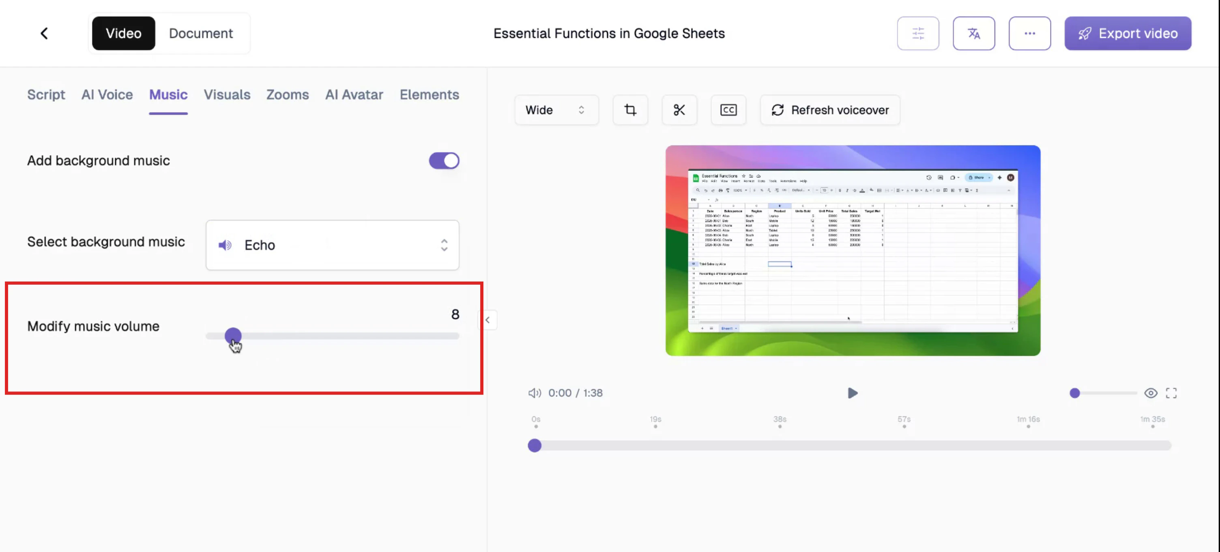1220x552 pixels.
Task: Open the translate language icon
Action: pos(974,33)
